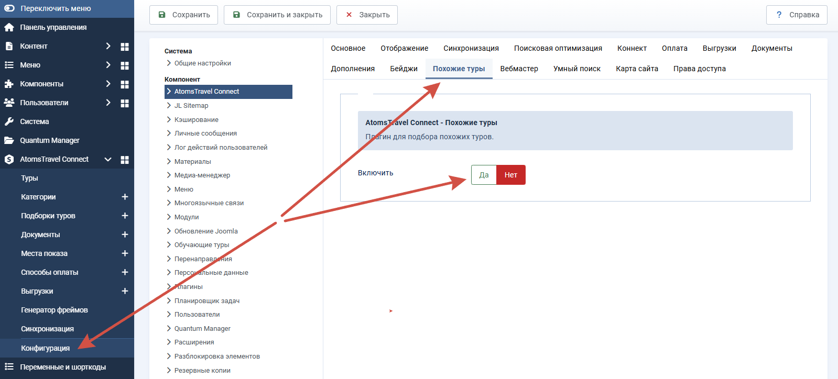The height and width of the screenshot is (379, 838).
Task: Expand the Контент submenu arrow
Action: click(108, 46)
